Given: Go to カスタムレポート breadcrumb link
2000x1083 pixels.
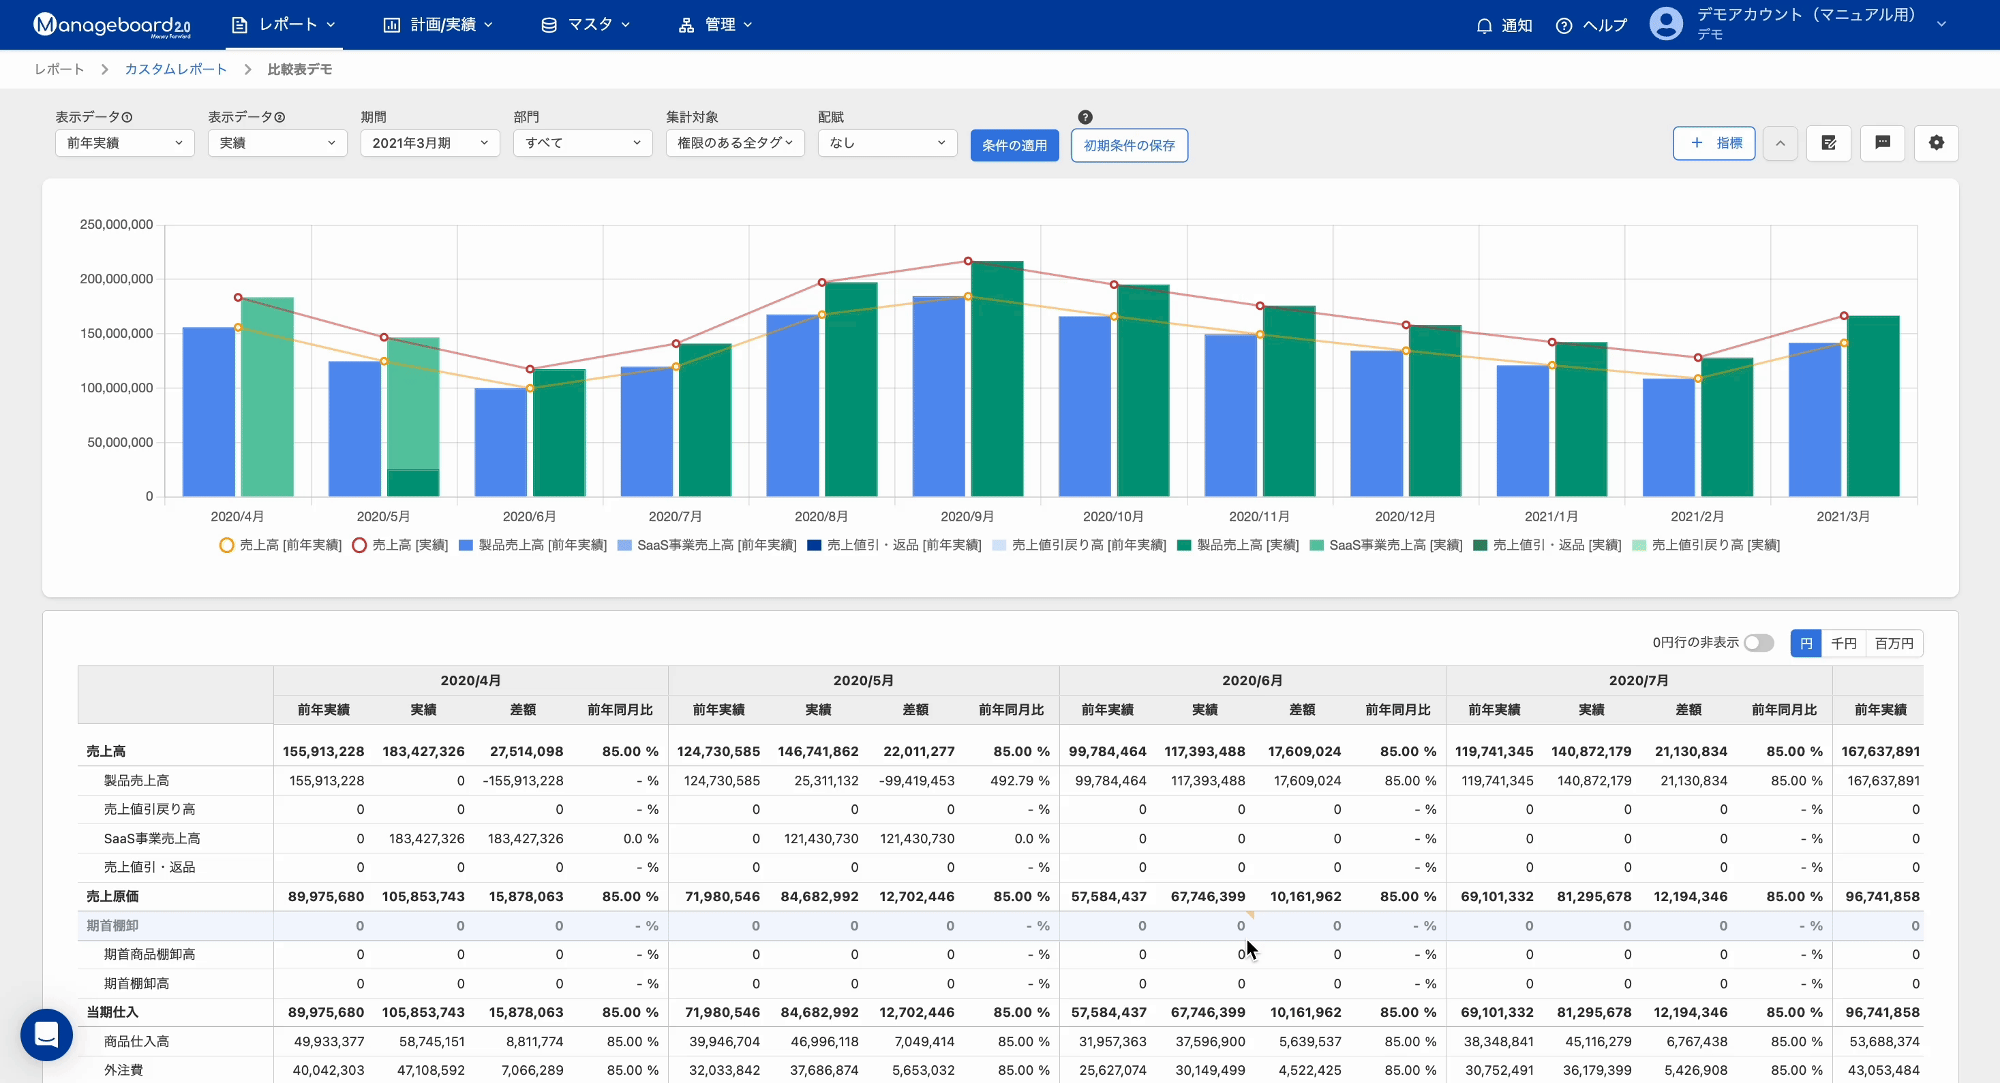Looking at the screenshot, I should point(175,69).
